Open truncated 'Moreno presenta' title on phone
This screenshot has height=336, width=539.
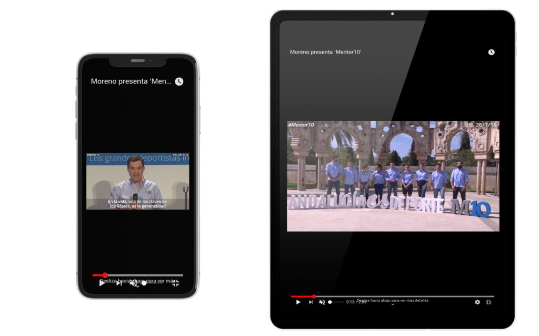(x=131, y=81)
